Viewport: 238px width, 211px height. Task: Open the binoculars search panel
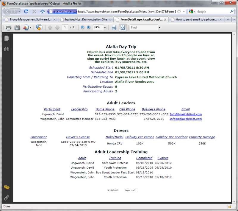[x=7, y=49]
